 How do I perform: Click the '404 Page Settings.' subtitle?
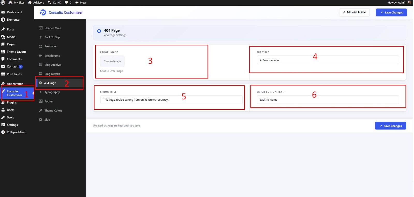tap(115, 35)
